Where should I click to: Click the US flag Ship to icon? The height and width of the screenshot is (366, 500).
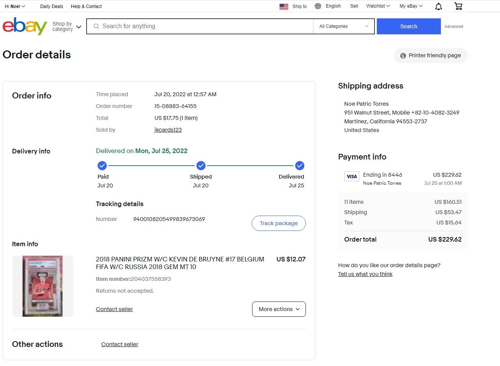[284, 6]
